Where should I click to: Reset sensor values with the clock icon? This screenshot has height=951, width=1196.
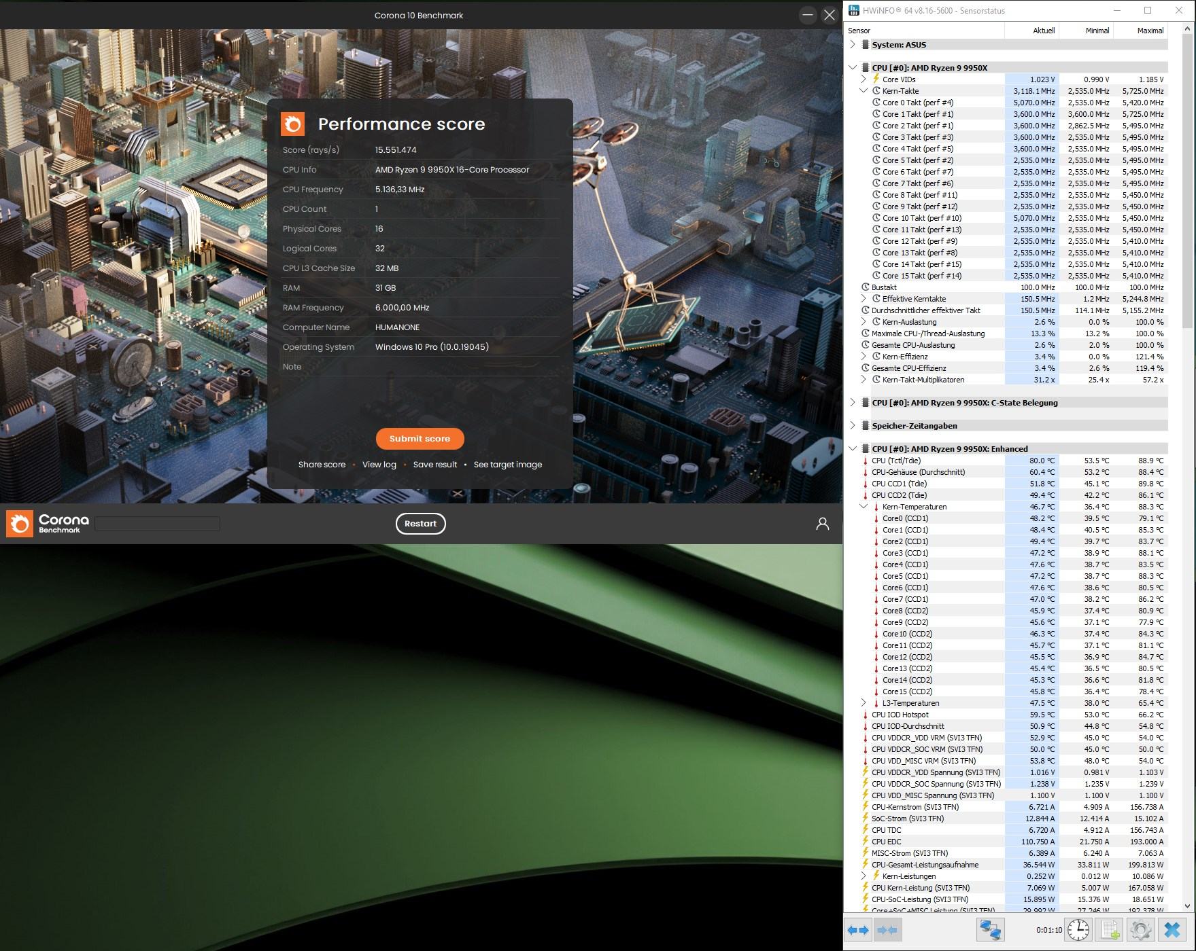[1078, 930]
